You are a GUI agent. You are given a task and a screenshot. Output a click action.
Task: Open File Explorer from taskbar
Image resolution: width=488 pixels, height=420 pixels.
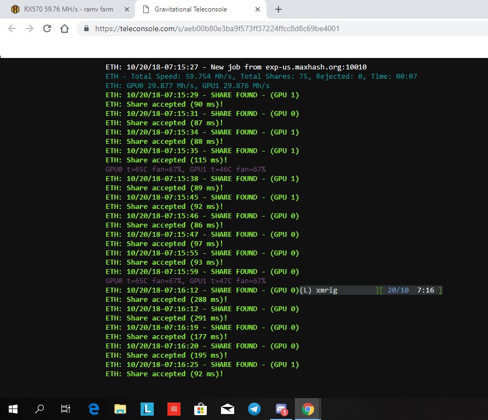tap(120, 409)
